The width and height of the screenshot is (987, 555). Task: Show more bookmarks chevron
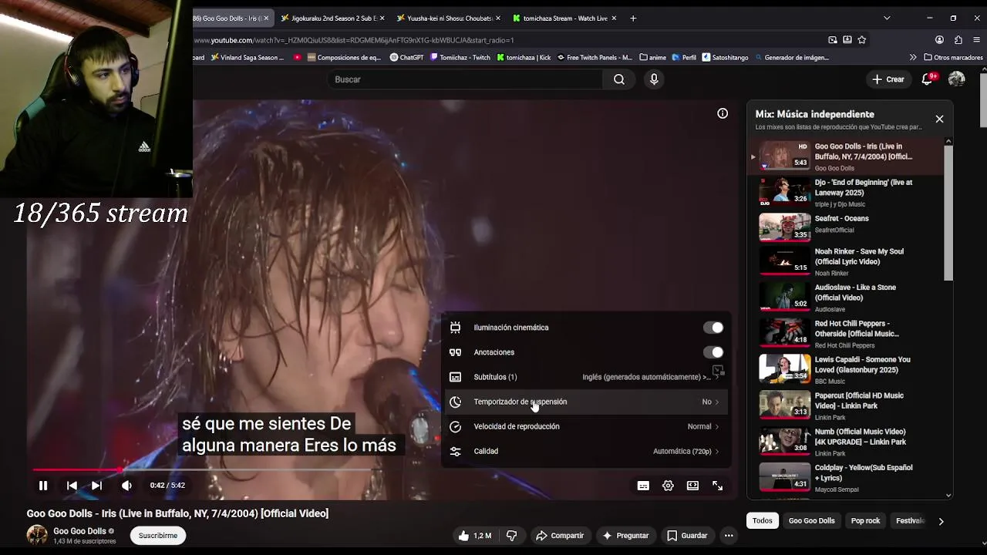[913, 57]
